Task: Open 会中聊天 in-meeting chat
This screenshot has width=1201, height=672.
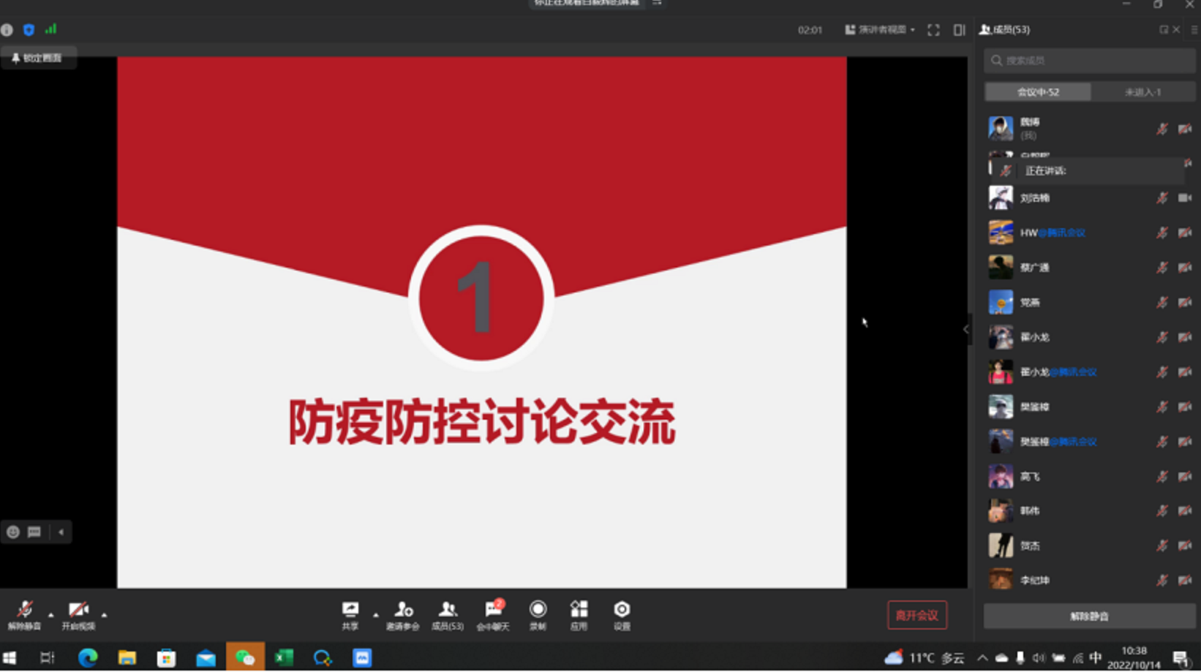Action: point(493,614)
